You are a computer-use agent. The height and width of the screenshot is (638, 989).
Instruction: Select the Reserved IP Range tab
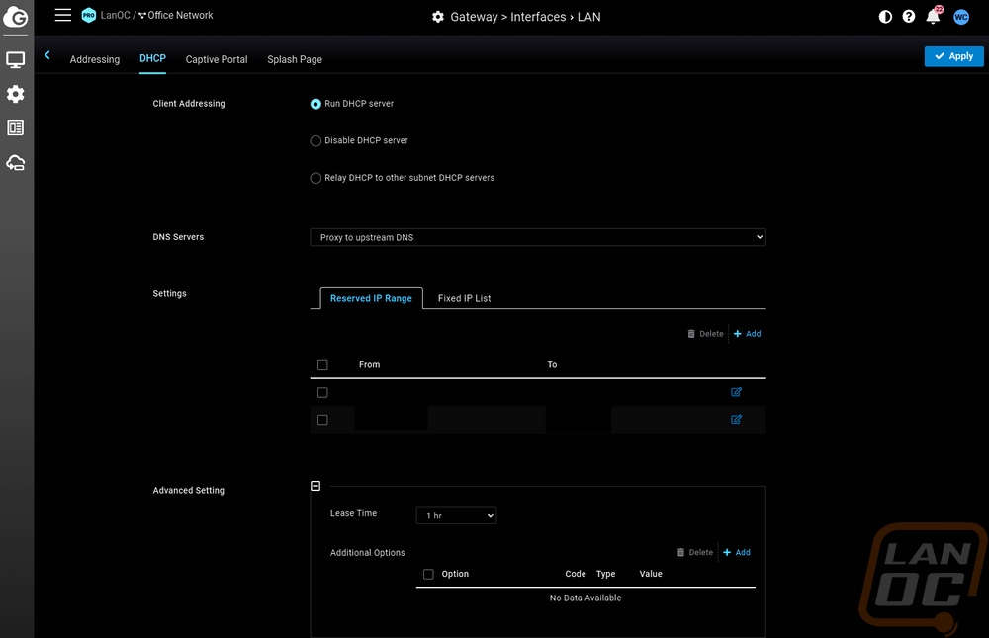click(371, 298)
